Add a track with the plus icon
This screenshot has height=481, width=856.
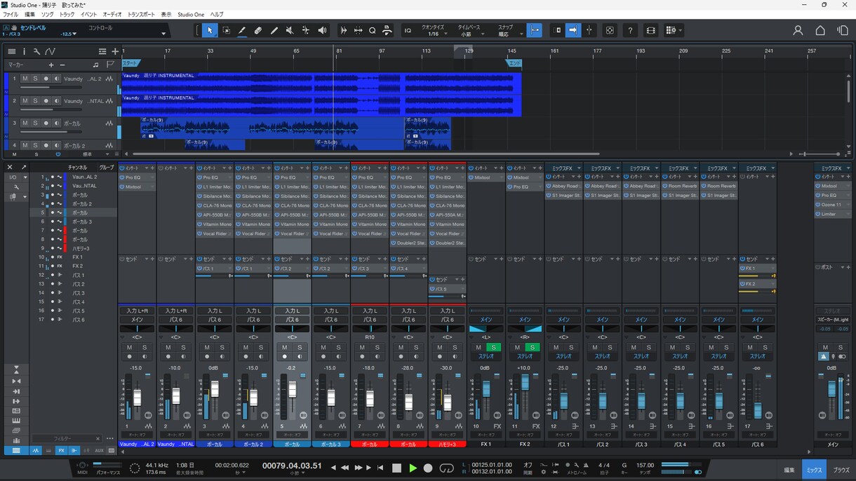(115, 51)
